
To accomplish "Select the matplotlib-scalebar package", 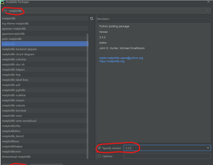I will click(45, 95).
